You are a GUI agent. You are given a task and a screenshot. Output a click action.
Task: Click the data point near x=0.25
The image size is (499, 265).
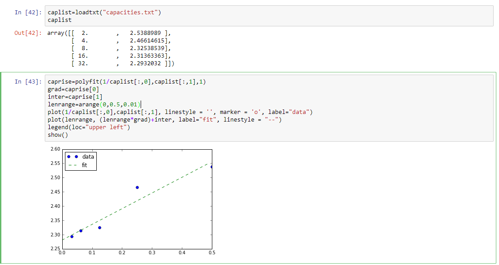point(137,187)
